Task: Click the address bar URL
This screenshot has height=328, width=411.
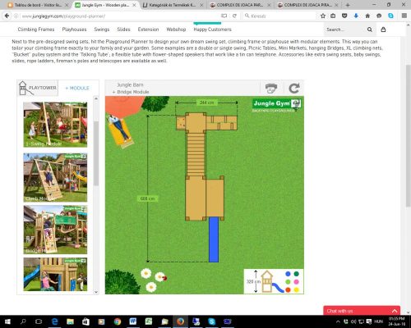Action: tap(63, 16)
